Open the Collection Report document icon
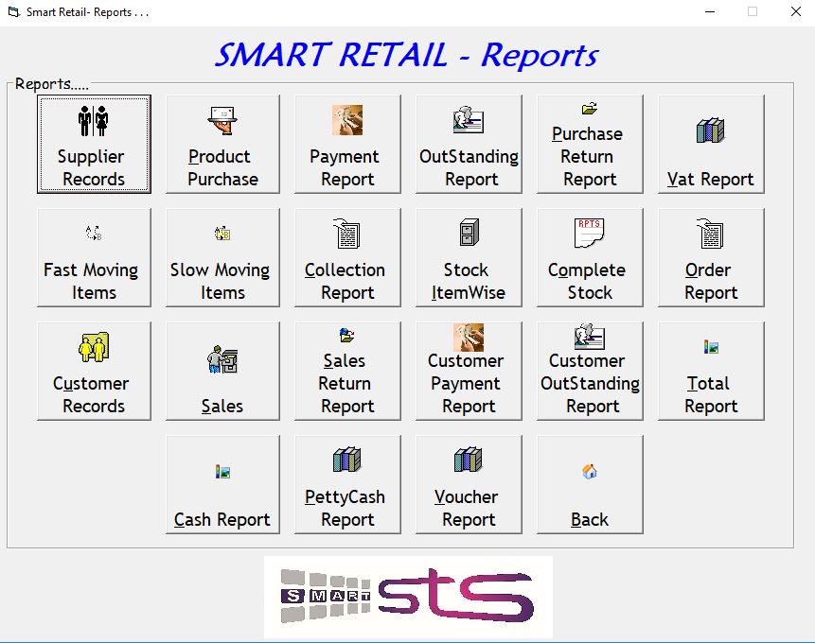This screenshot has height=643, width=815. pos(347,234)
